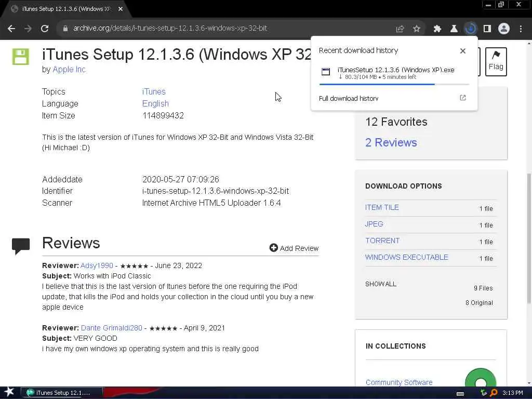Click the iTunesSetup 12.1.3.6 download entry name
Screen dimensions: 532x399
396,70
